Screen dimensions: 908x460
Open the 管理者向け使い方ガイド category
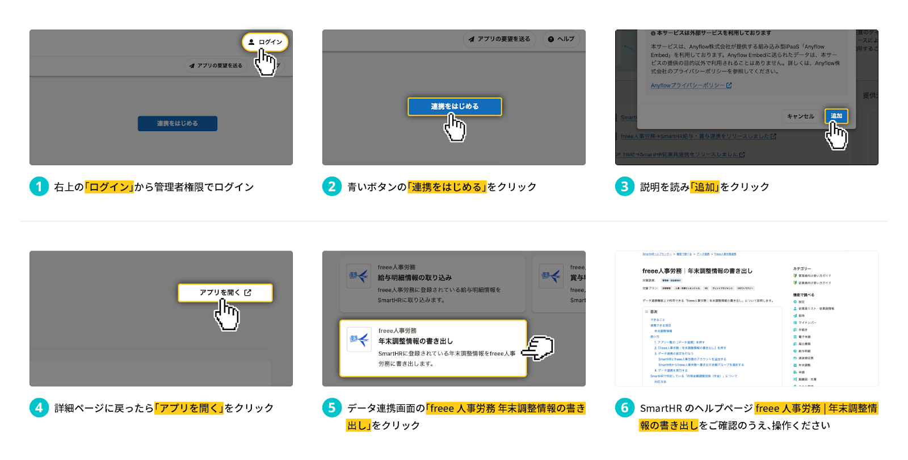tap(812, 276)
